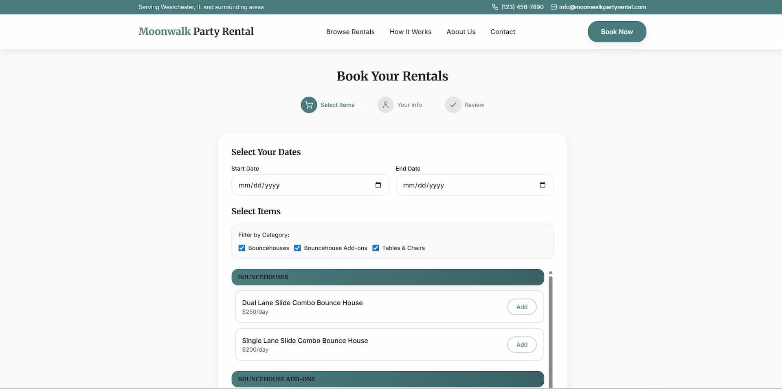Add Dual Lane Slide Combo Bounce House
Screen dimensions: 782x389
tap(521, 307)
